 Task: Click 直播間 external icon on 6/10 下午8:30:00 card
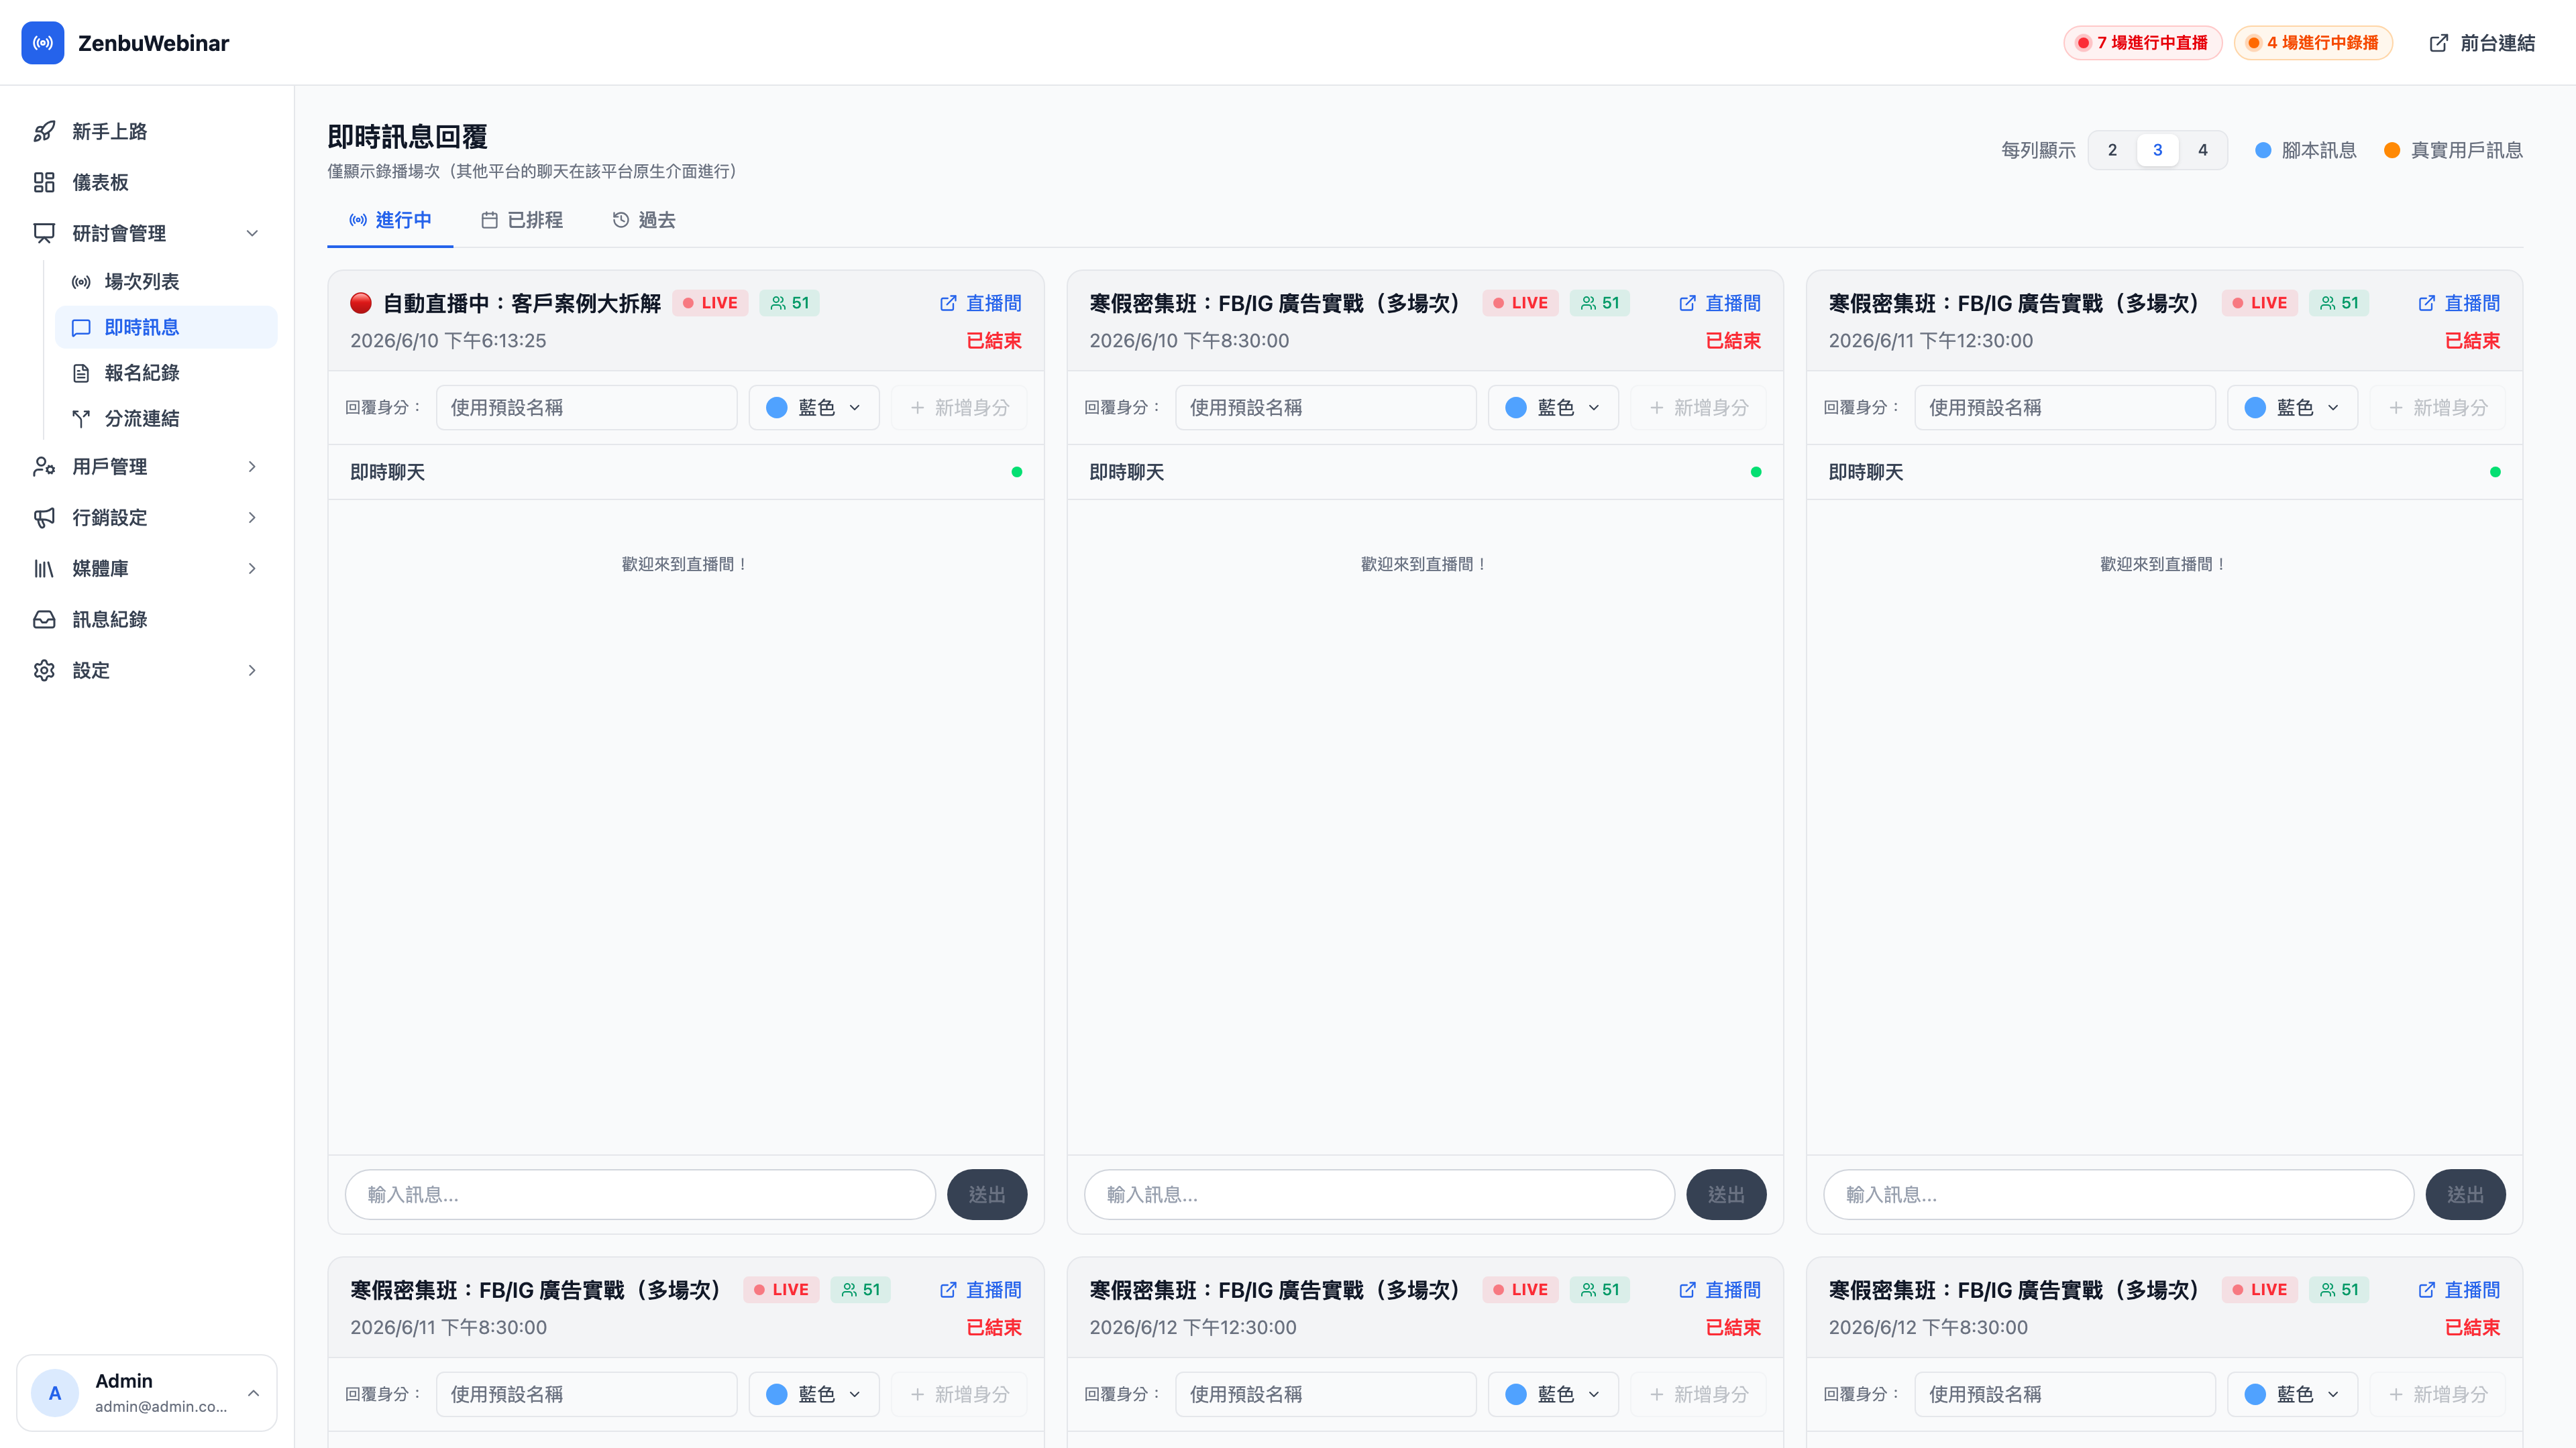tap(1688, 303)
